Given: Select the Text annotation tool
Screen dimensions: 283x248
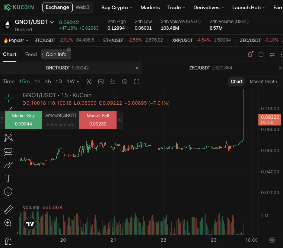Looking at the screenshot, I should click(8, 178).
